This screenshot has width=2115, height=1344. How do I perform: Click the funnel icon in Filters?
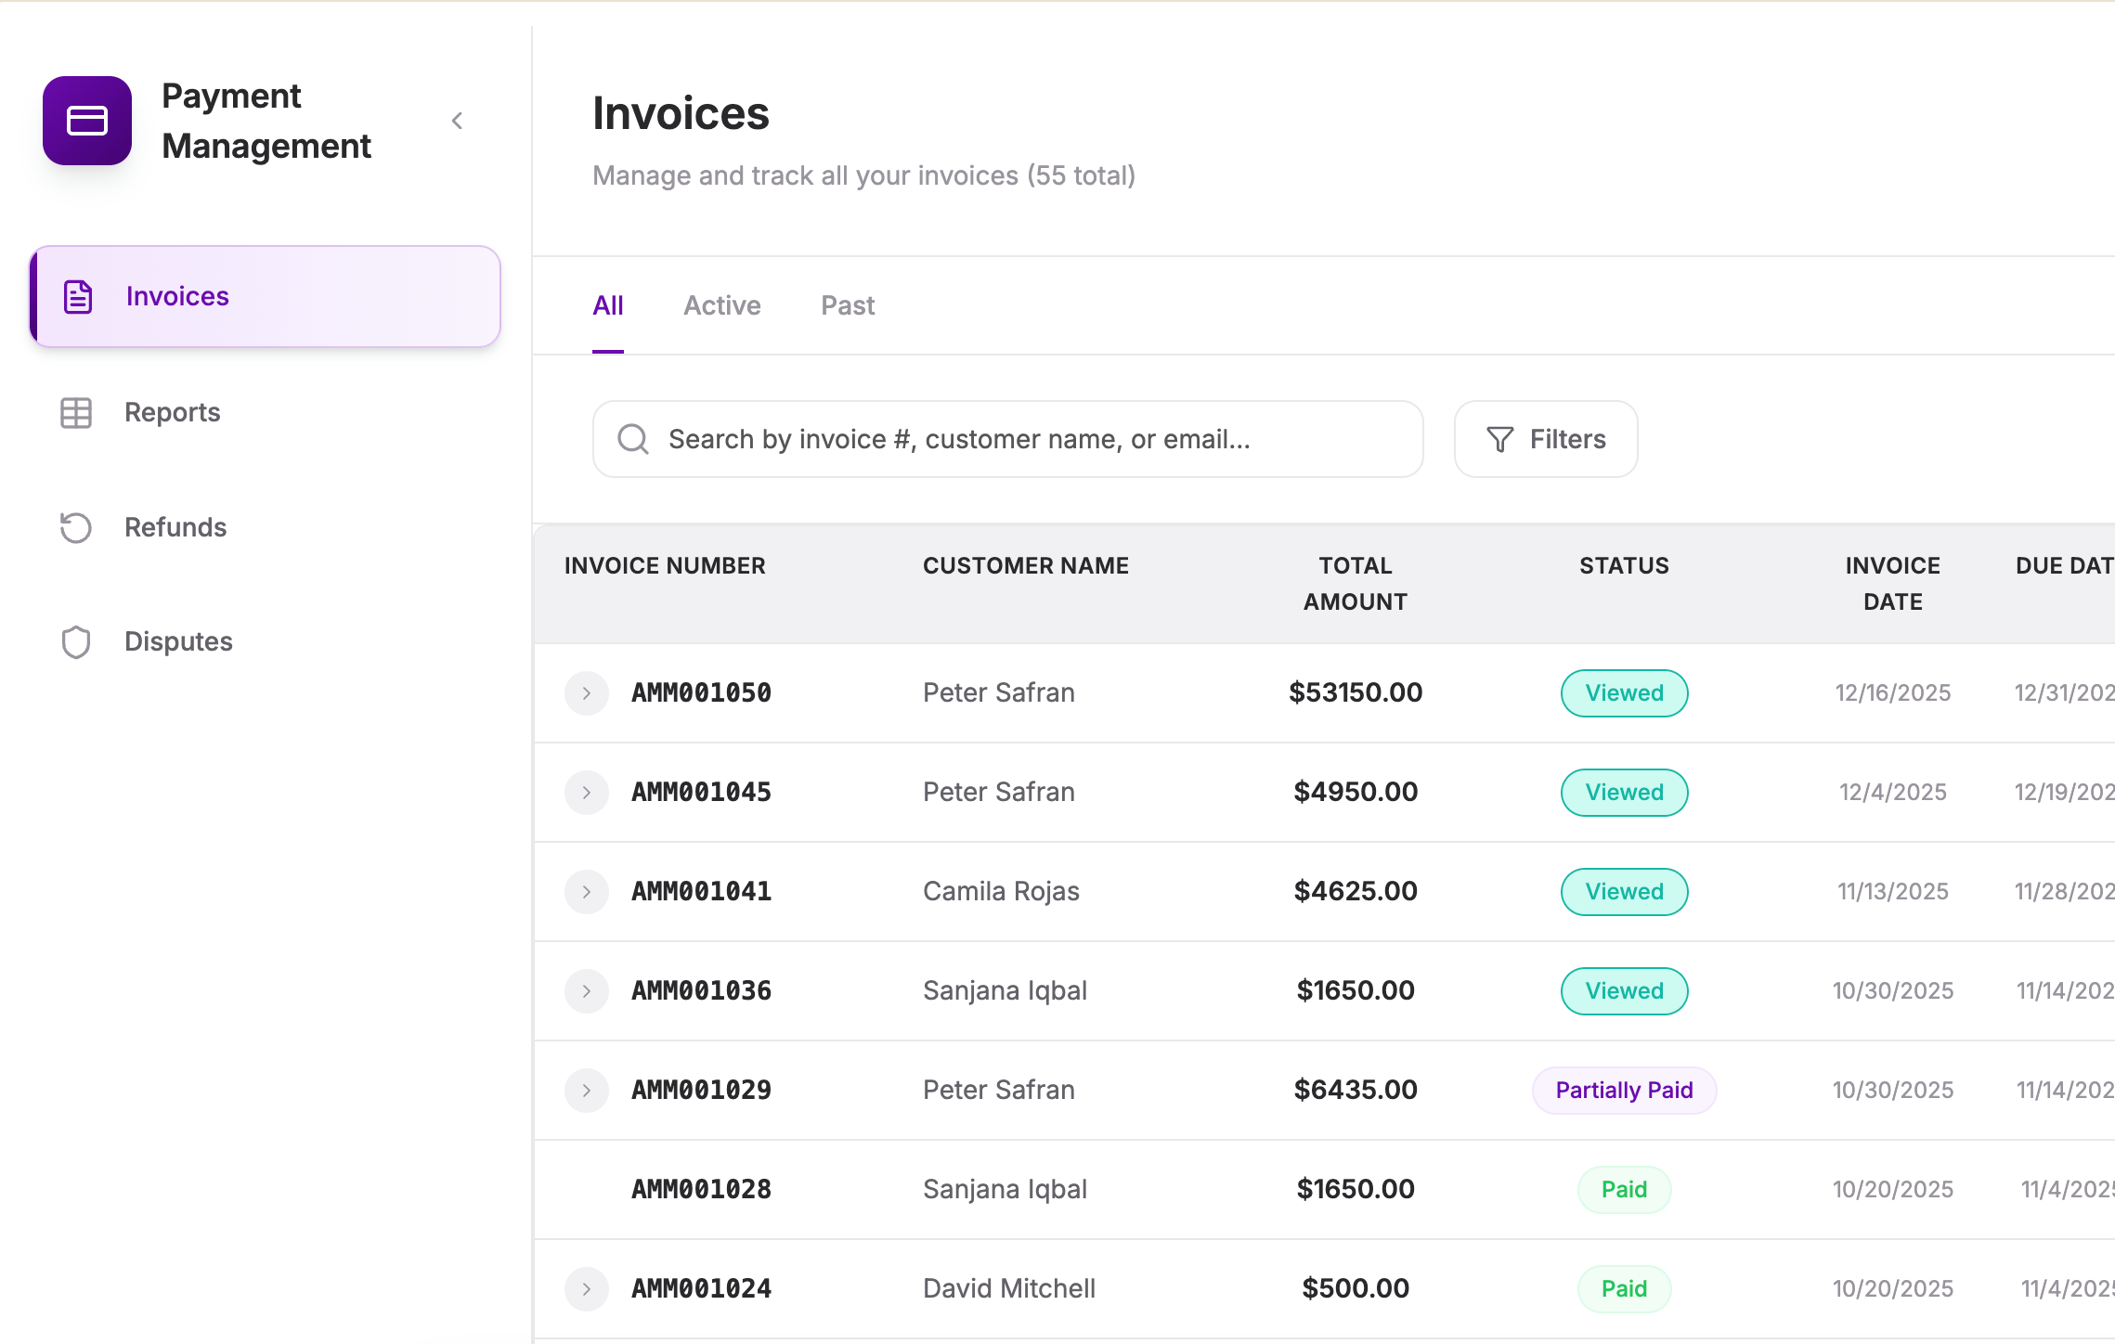1499,440
